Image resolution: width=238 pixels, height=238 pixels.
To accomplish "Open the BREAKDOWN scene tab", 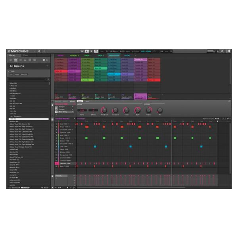I will [x=114, y=56].
